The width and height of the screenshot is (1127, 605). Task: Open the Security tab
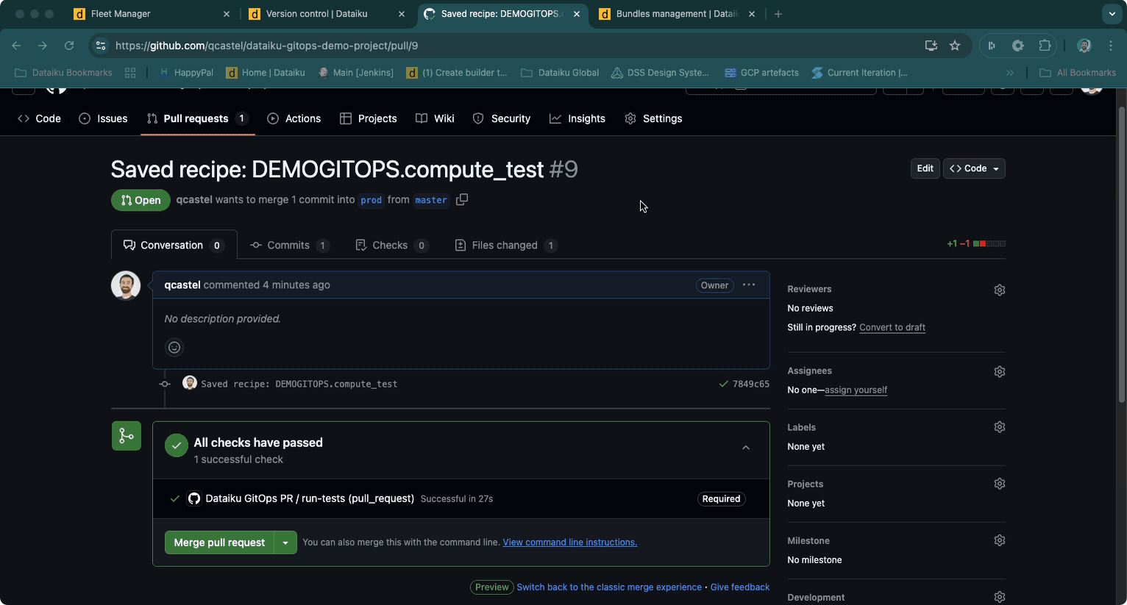click(x=501, y=118)
